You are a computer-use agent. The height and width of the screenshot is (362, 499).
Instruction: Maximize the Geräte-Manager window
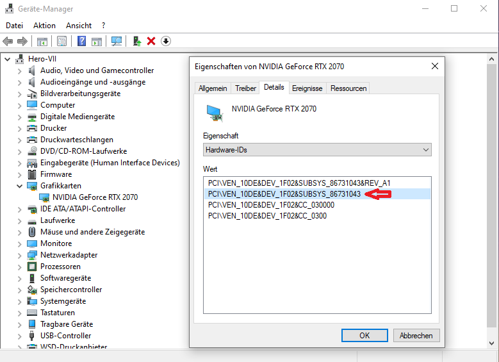pos(454,8)
